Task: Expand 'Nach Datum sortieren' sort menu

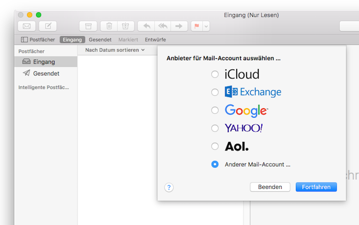Action: coord(115,50)
